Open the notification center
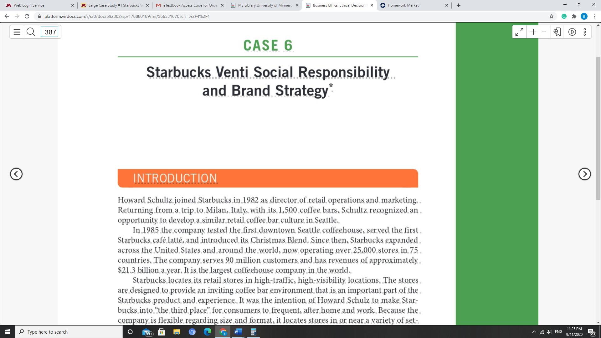Screen dimensions: 601x338 (x=592, y=332)
